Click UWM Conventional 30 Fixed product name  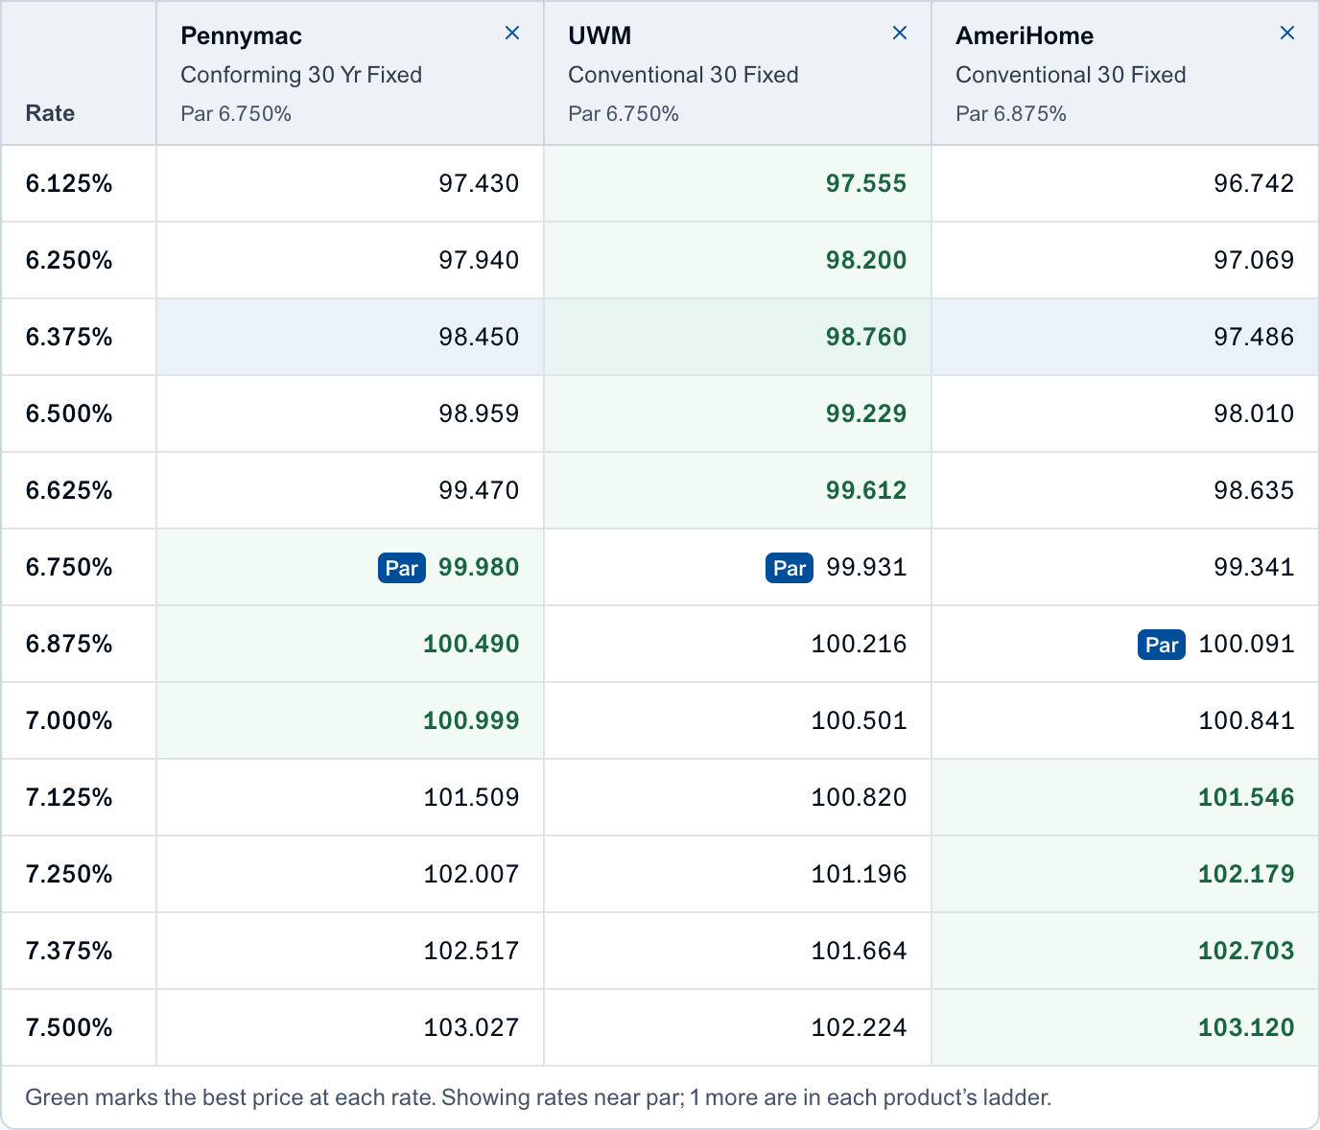683,75
